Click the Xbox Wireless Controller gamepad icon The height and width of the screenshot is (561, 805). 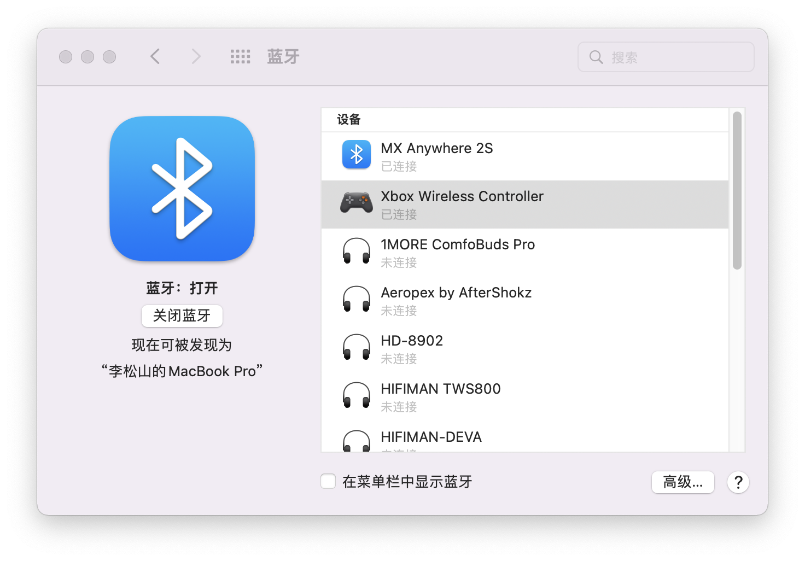coord(357,202)
